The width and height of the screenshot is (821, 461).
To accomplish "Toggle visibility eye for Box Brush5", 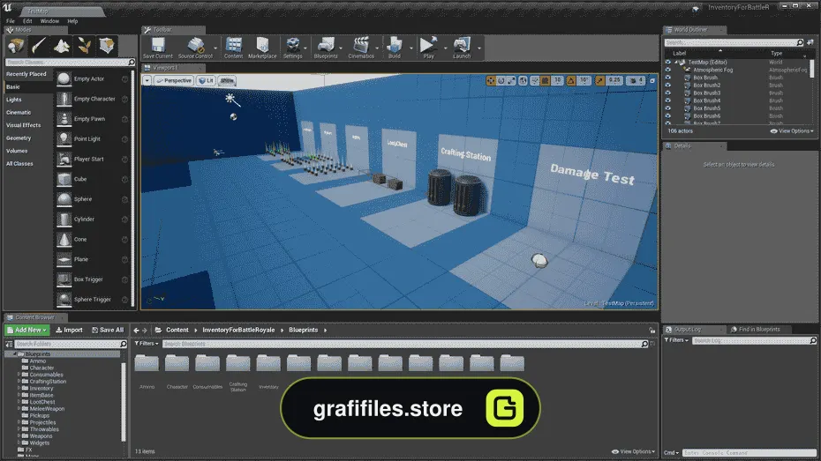I will (667, 108).
